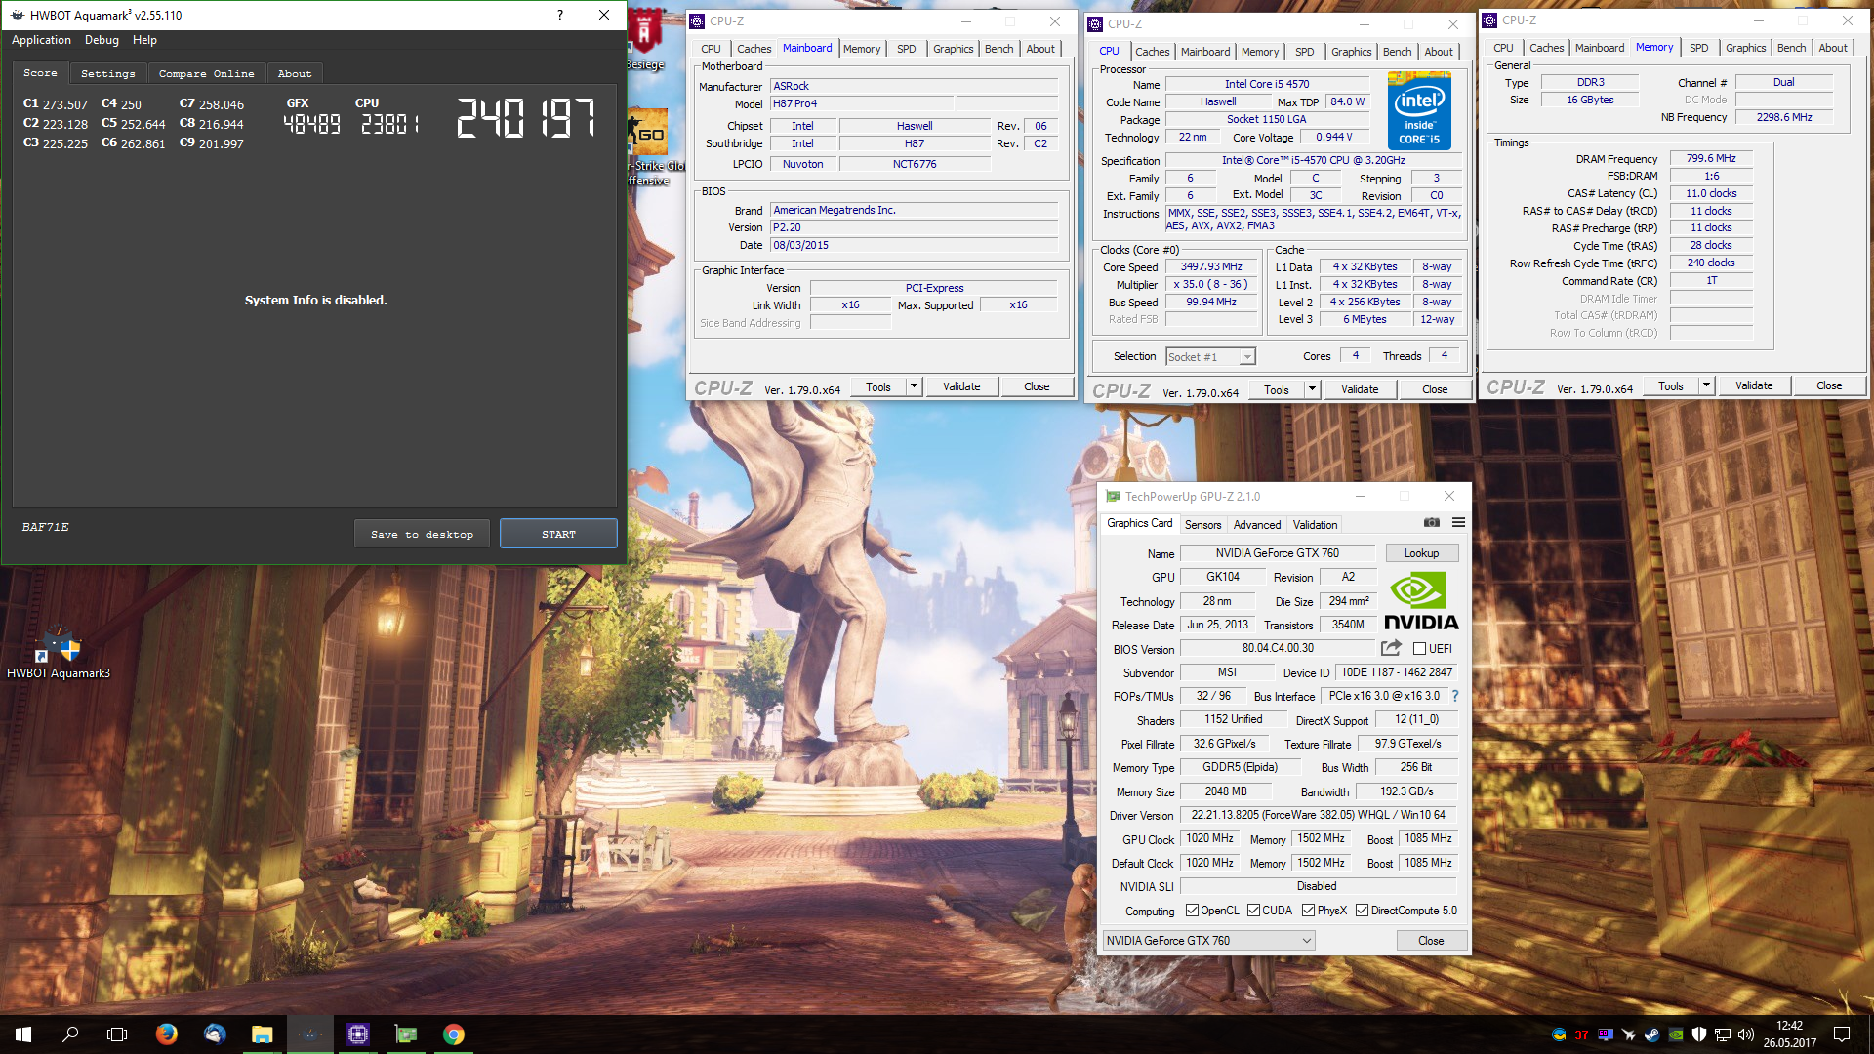
Task: Open File Explorer from the taskbar
Action: [x=263, y=1034]
